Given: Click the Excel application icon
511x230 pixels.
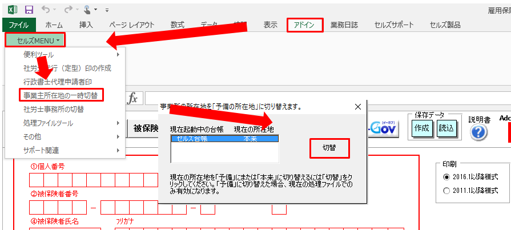Looking at the screenshot, I should tap(13, 10).
